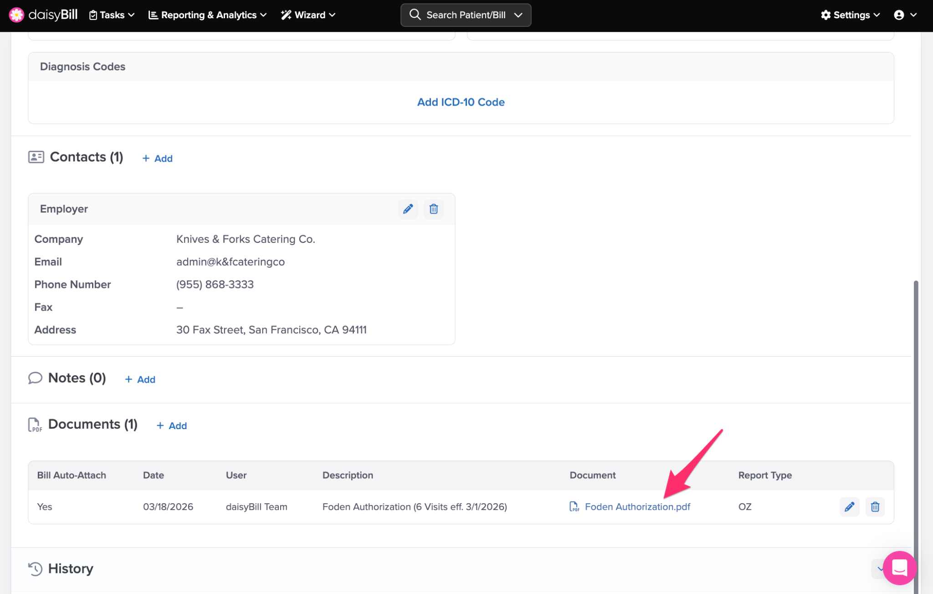Add a new note
The image size is (933, 594).
click(x=140, y=379)
